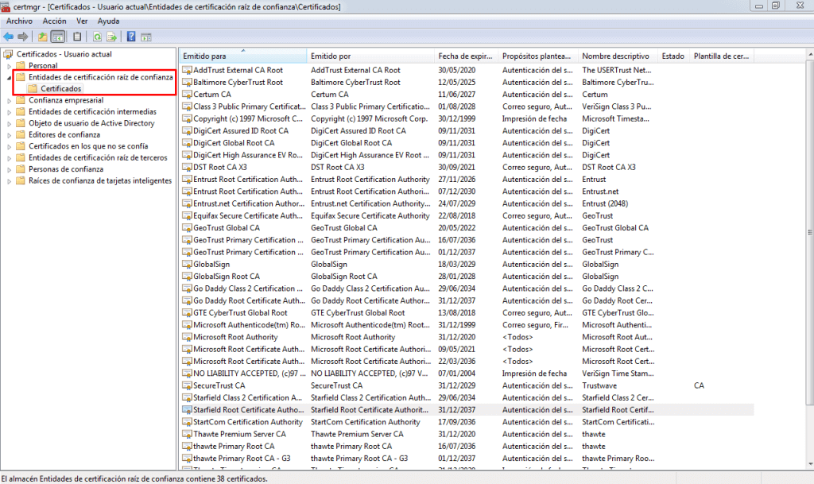Click the AddTrust External CA Root certificate icon
Screen dimensions: 814x484
(187, 70)
